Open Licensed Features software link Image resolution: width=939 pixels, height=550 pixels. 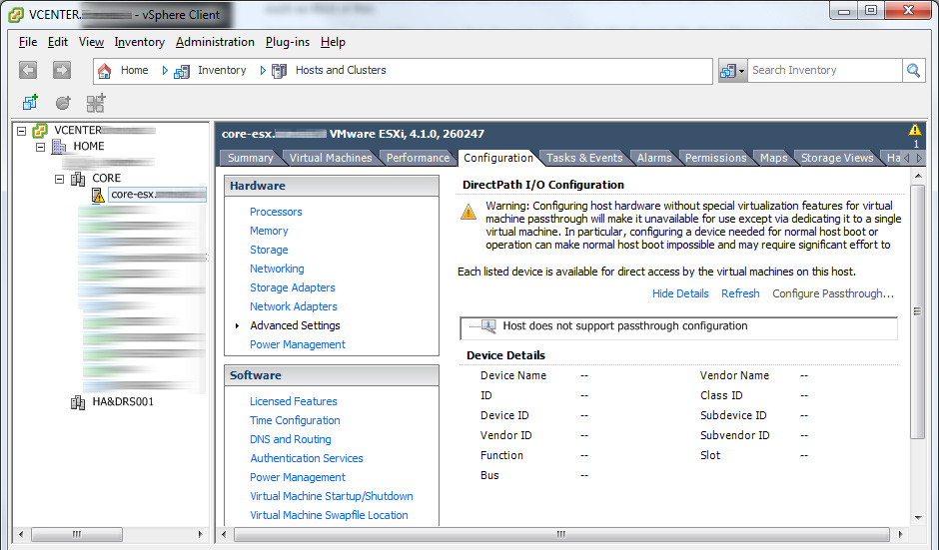294,401
